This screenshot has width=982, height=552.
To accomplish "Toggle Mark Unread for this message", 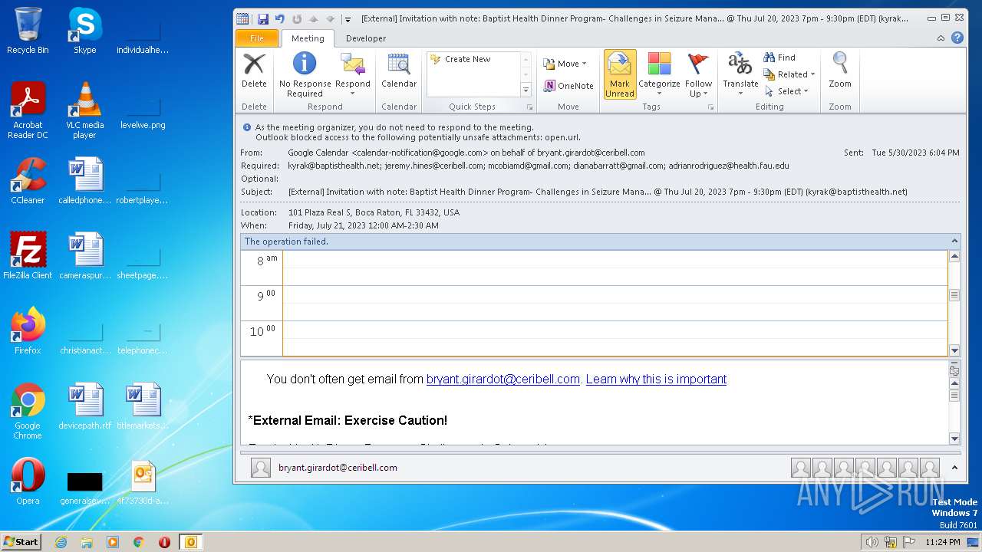I will [620, 74].
